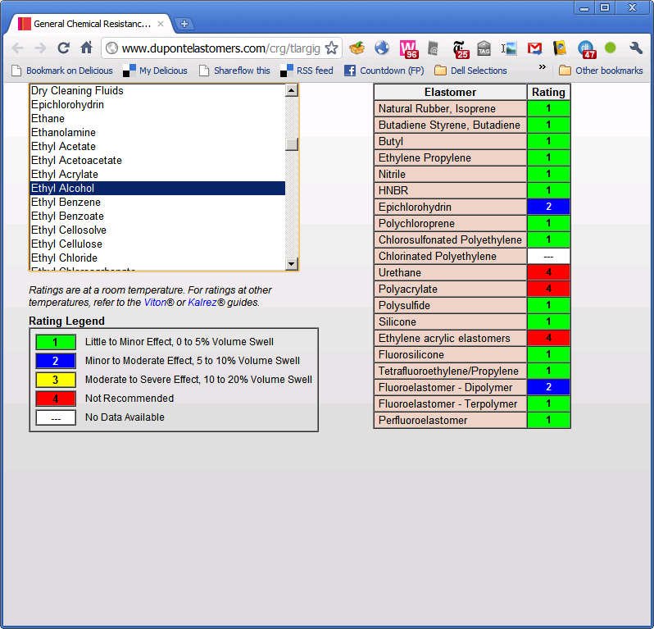Viewport: 654px width, 629px height.
Task: Click the blue rating 2 legend swatch
Action: [56, 361]
